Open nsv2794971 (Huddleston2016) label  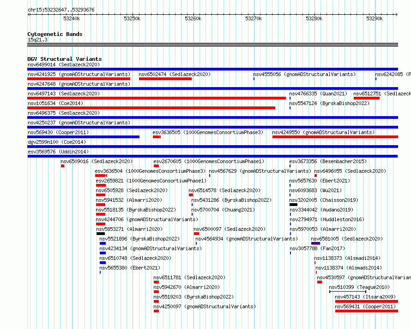[327, 219]
